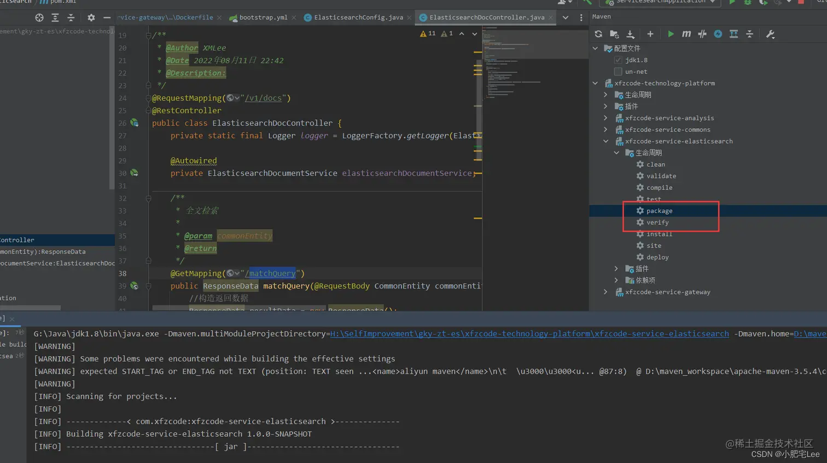Close the run tab in bottom panel
This screenshot has height=463, width=827.
(x=12, y=319)
